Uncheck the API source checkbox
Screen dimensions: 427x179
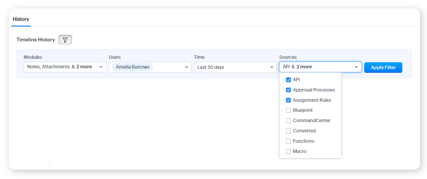pyautogui.click(x=289, y=80)
